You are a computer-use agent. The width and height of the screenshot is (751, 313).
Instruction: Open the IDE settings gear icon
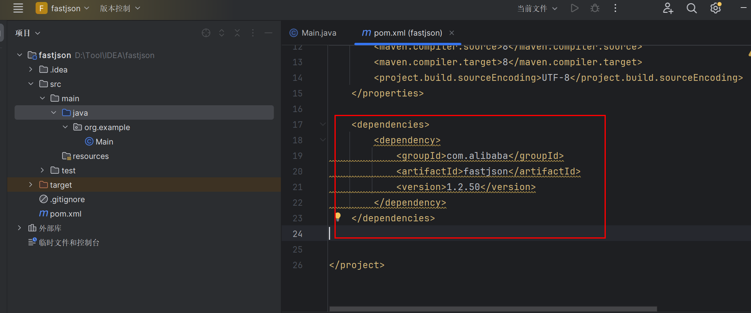715,8
